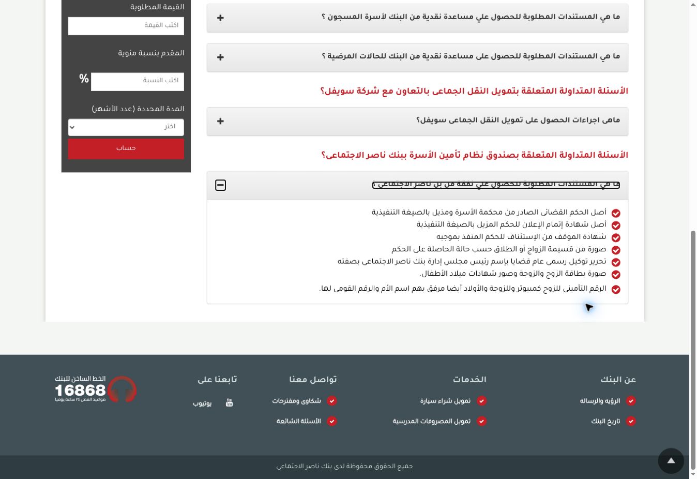Open the تمويل المصروفات المدرسية footer link
Image resolution: width=697 pixels, height=479 pixels.
(x=432, y=421)
